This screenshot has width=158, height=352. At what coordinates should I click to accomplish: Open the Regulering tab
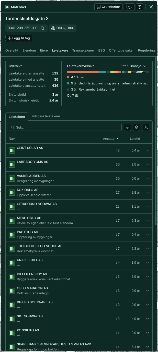146,51
